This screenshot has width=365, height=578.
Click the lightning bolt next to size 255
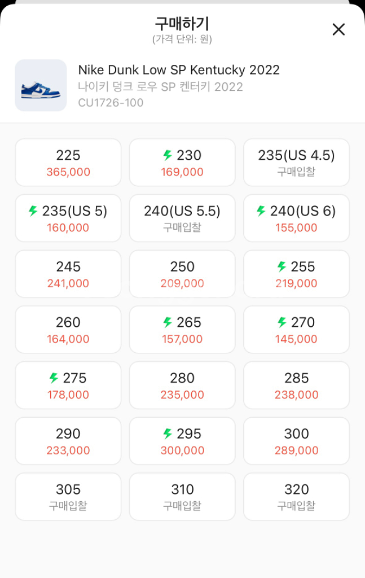(282, 266)
